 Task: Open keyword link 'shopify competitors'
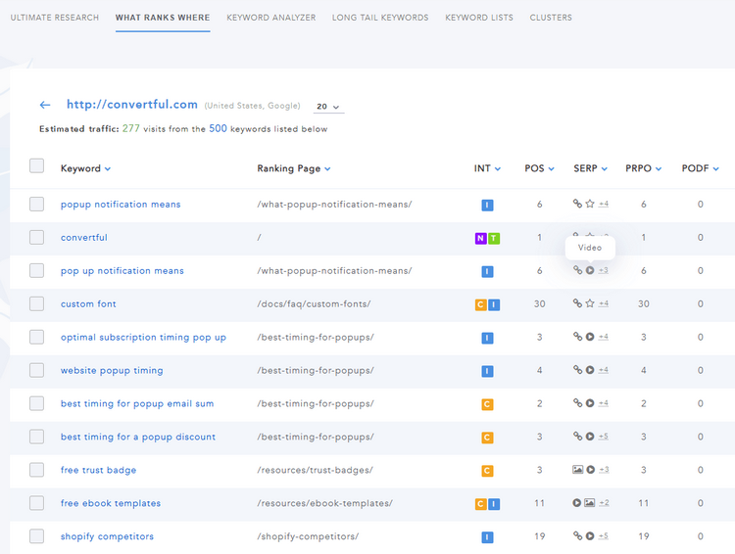point(107,536)
